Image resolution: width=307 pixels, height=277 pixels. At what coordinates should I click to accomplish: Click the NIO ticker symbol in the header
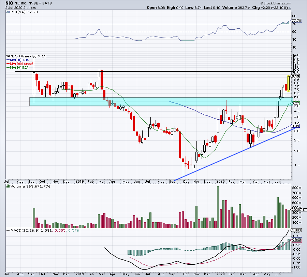pos(9,3)
